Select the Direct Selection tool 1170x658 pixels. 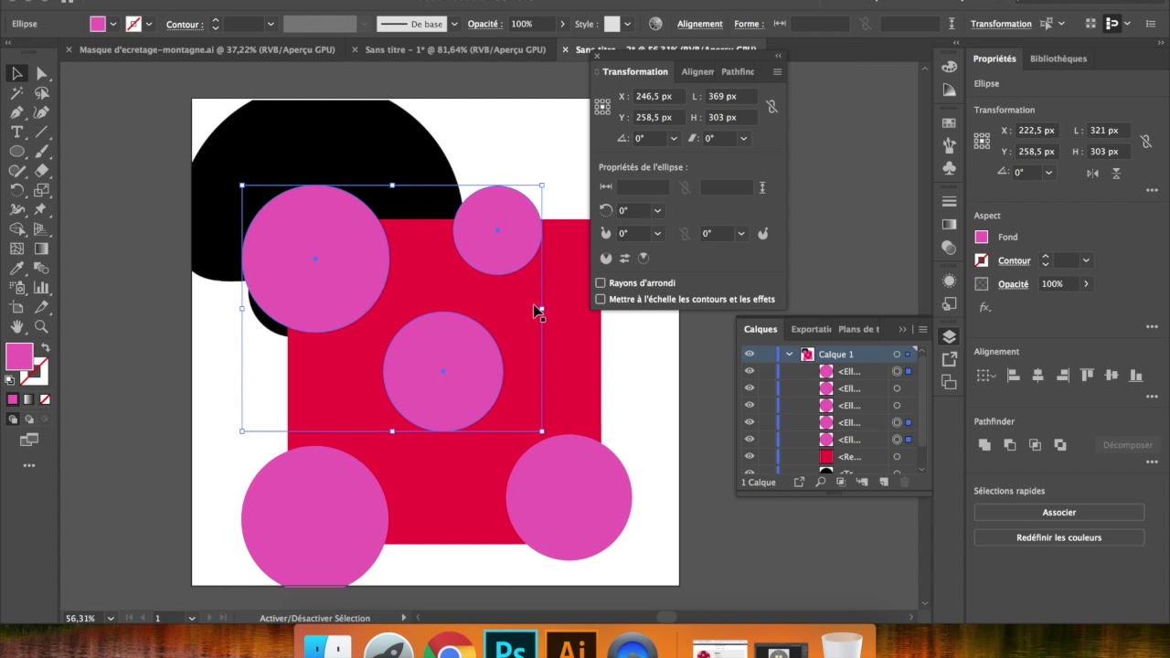click(x=41, y=74)
